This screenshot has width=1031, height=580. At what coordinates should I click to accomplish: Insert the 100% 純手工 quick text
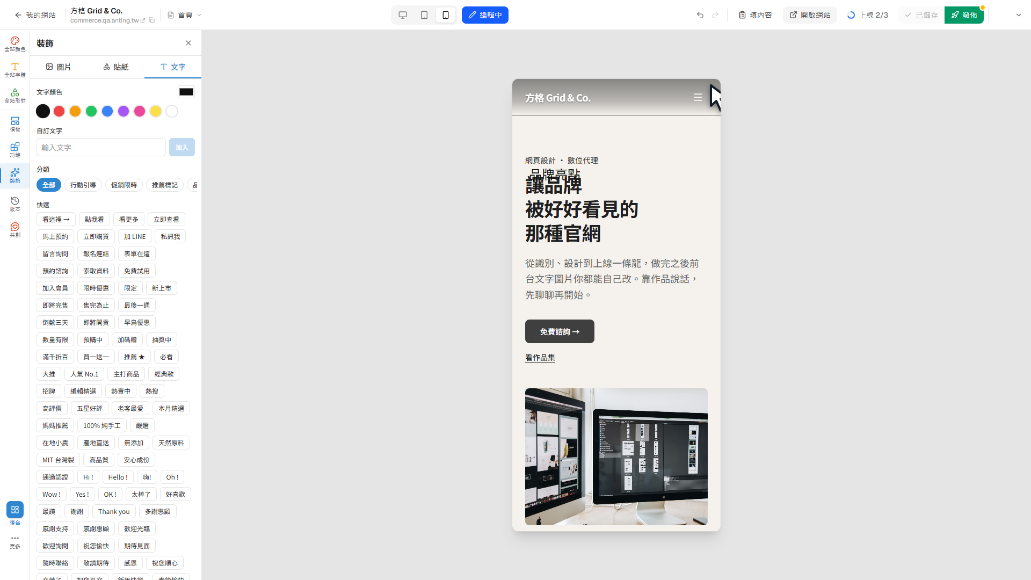pos(102,425)
